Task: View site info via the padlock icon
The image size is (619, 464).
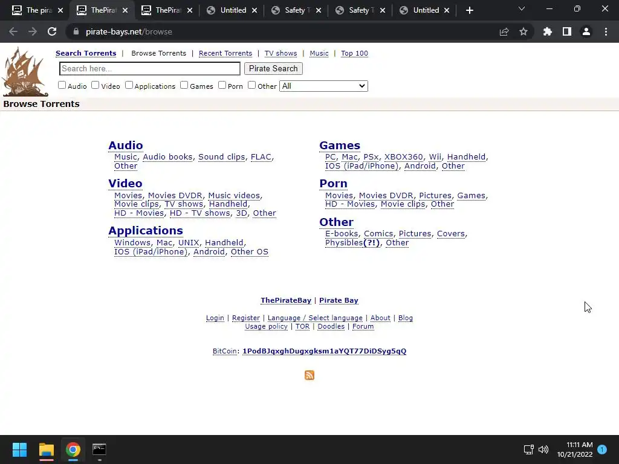Action: coord(76,31)
